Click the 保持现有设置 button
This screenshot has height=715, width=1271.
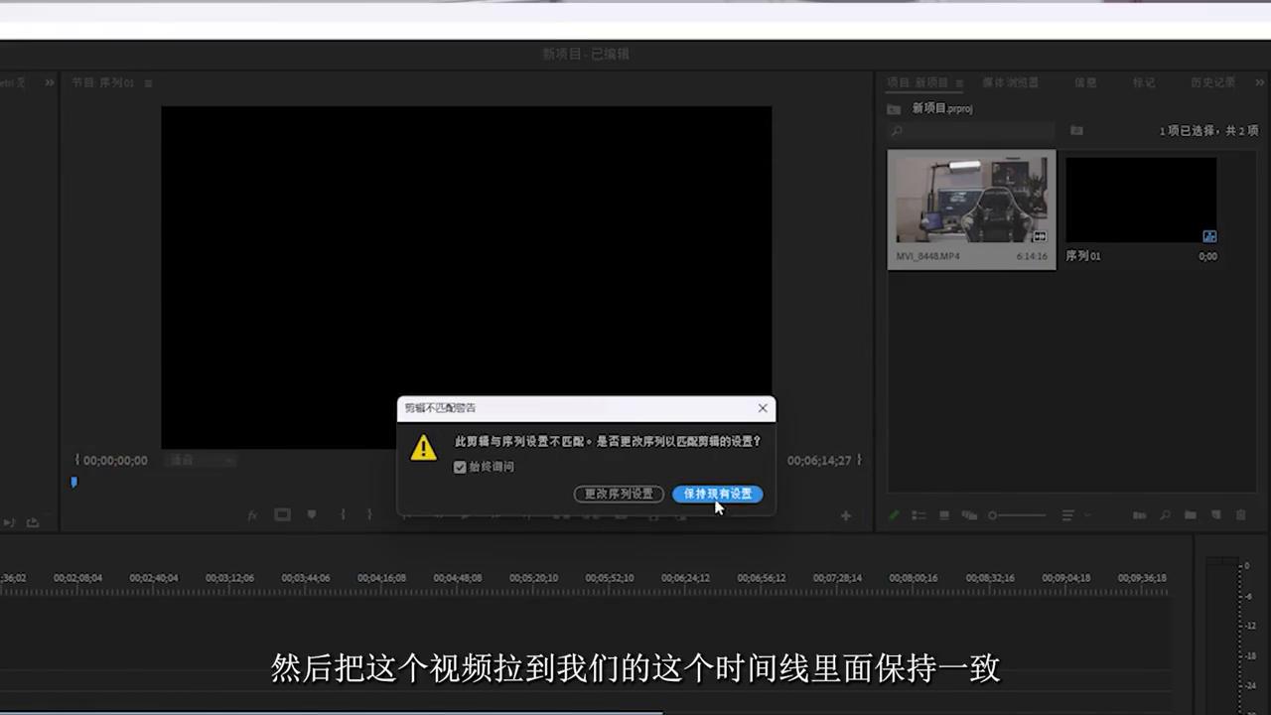[x=717, y=494]
